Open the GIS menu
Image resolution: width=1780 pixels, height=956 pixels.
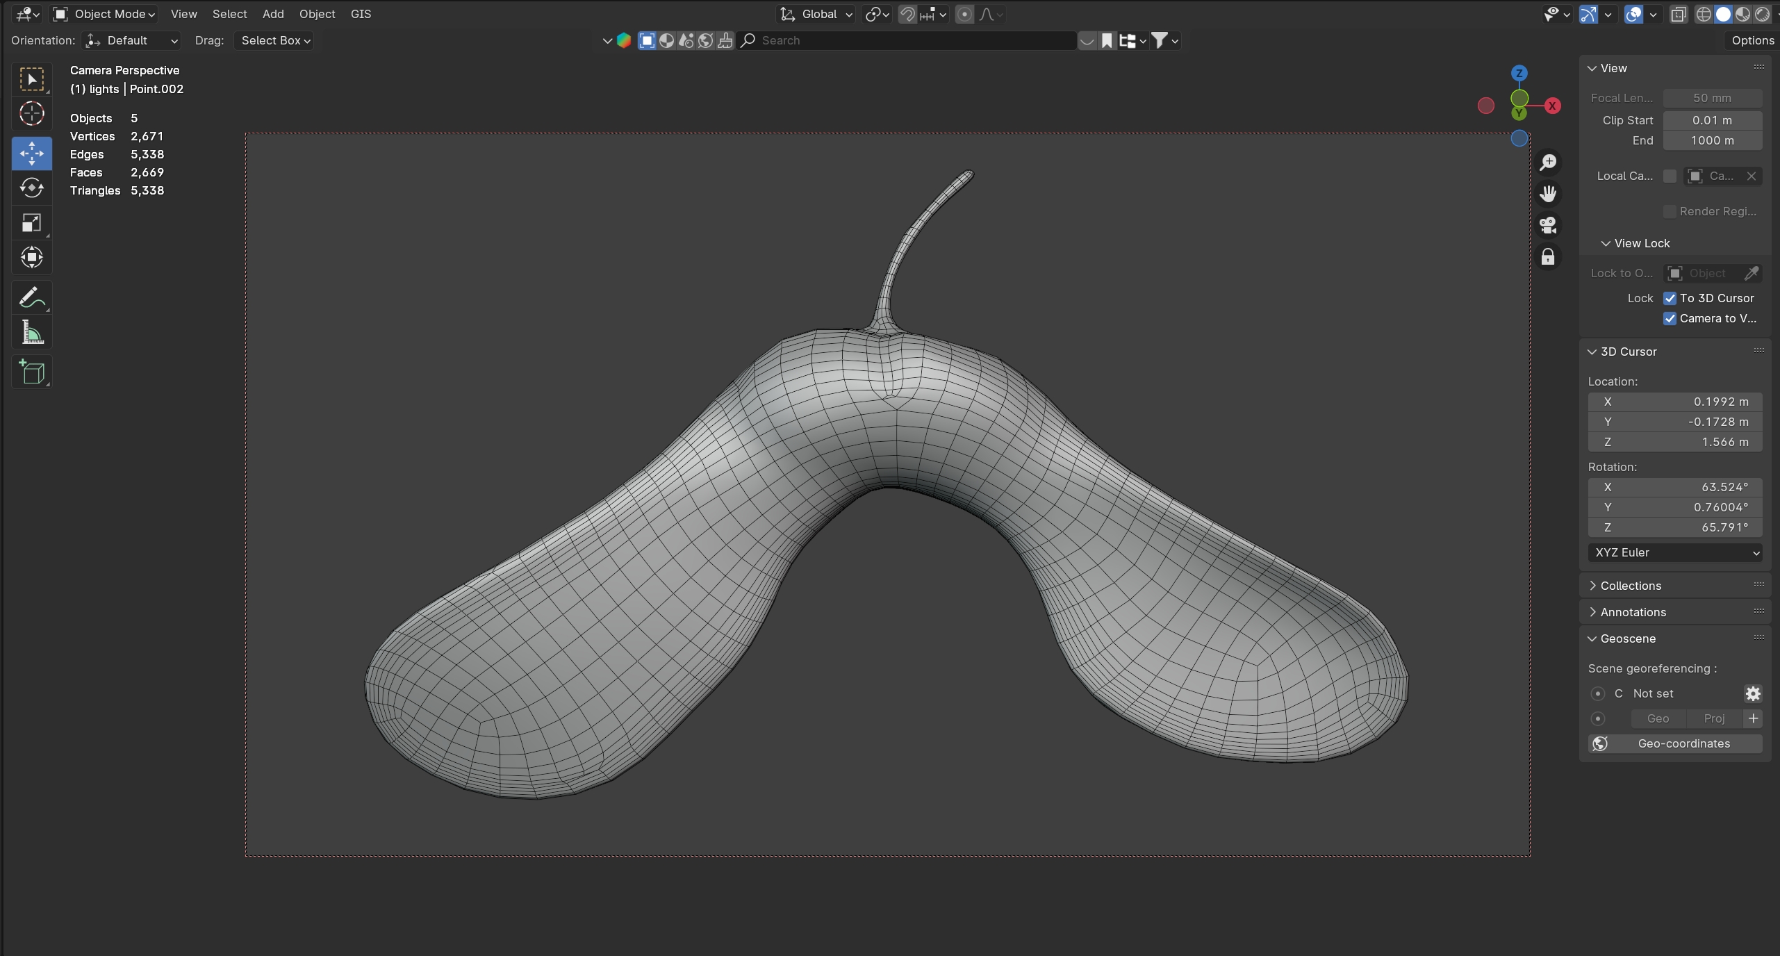pyautogui.click(x=361, y=14)
